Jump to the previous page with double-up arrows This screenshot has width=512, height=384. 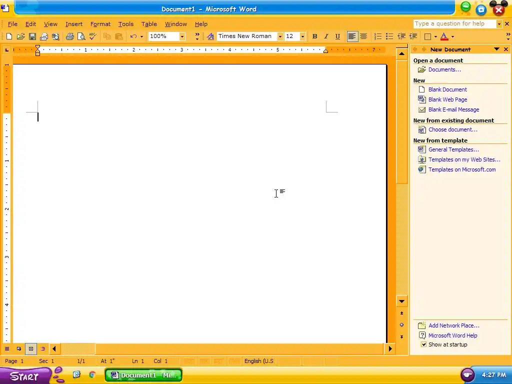[401, 313]
